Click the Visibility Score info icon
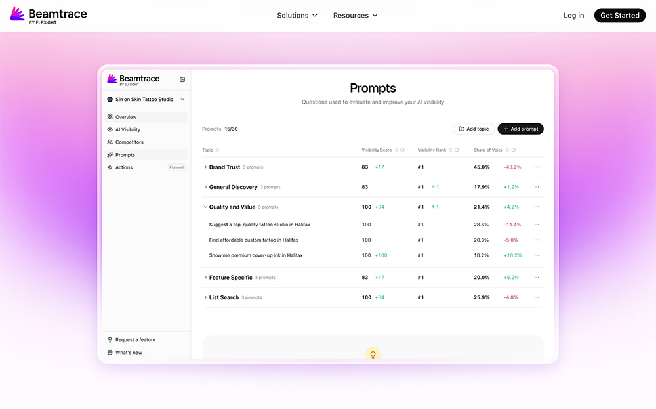 403,150
